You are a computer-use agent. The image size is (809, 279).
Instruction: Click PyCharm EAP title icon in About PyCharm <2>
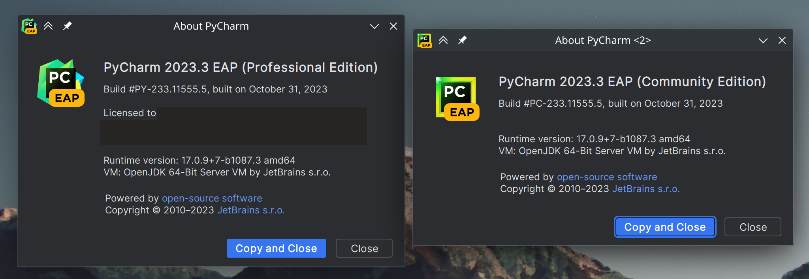(425, 40)
